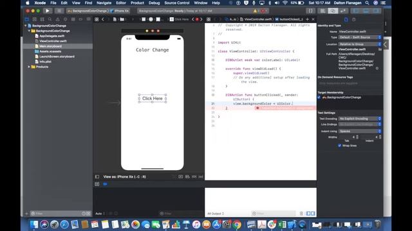
Task: Click the red error indicator in the activity bar
Action: point(263,11)
